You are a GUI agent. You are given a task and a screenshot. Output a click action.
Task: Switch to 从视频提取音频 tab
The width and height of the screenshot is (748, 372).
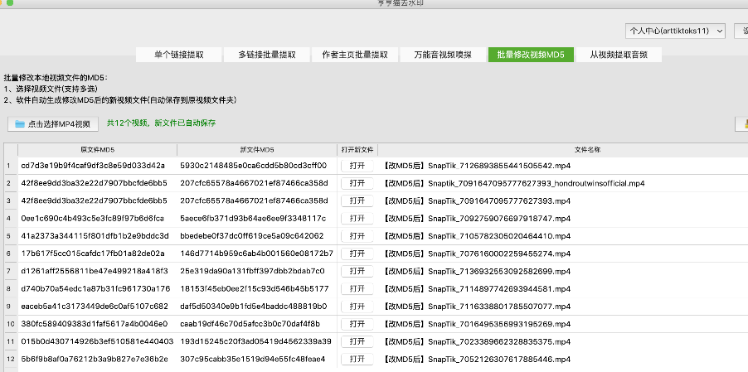pos(619,55)
